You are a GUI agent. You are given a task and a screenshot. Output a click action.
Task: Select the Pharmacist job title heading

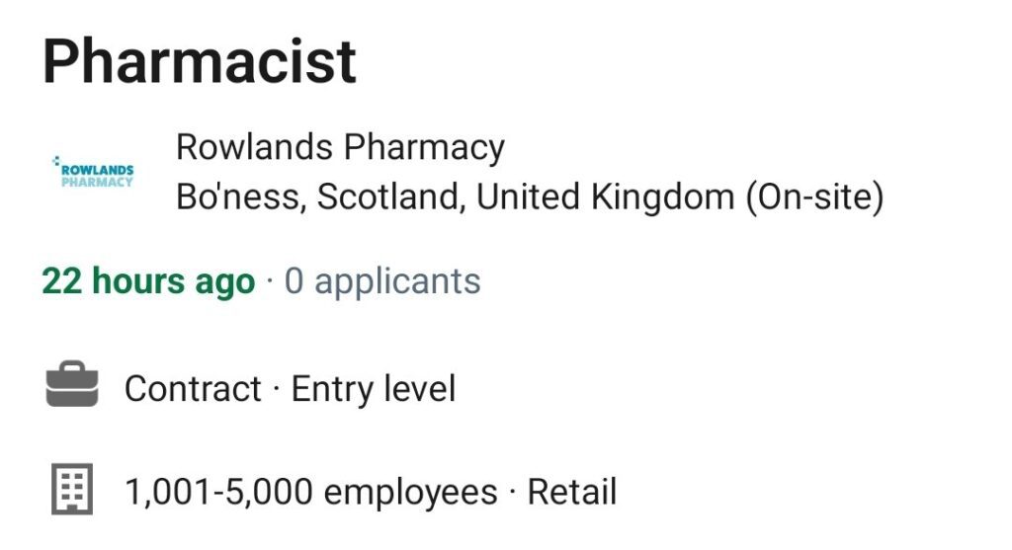(x=200, y=62)
